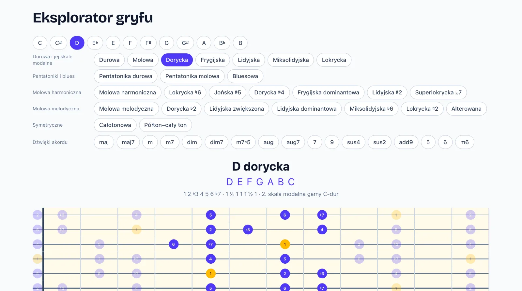Click the selected Dorycka scale chip
The image size is (522, 291).
[x=177, y=60]
